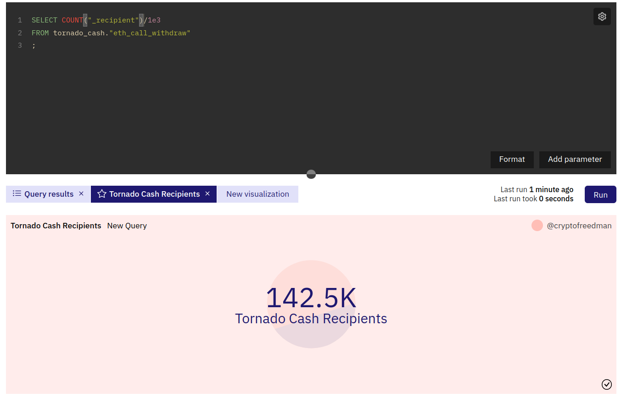Click the "eth_call_withdraw" table name in editor
The image size is (621, 398).
coord(150,33)
